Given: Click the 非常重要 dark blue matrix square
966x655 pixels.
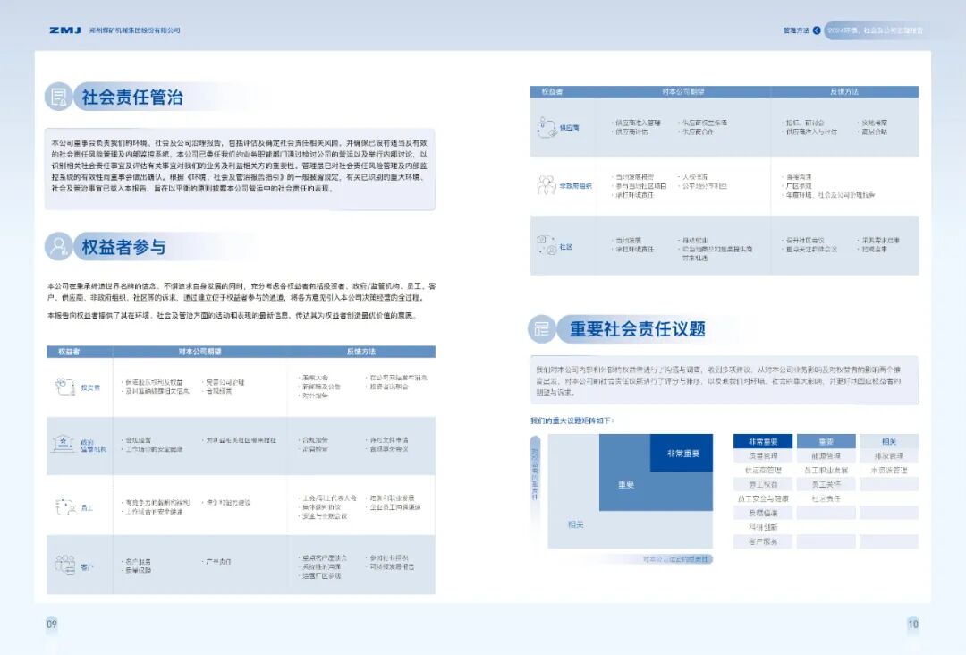Looking at the screenshot, I should [x=682, y=453].
